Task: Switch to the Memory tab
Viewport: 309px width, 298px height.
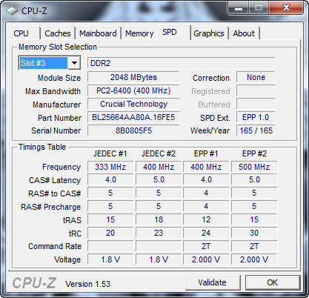Action: [x=139, y=33]
